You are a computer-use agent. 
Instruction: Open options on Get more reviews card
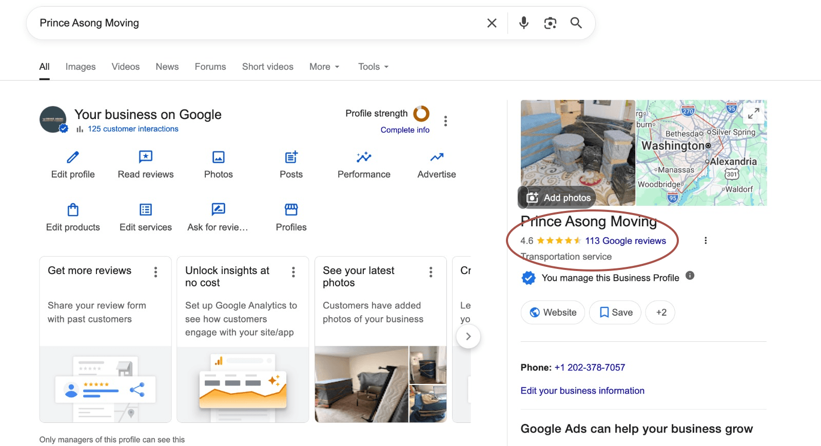tap(156, 272)
